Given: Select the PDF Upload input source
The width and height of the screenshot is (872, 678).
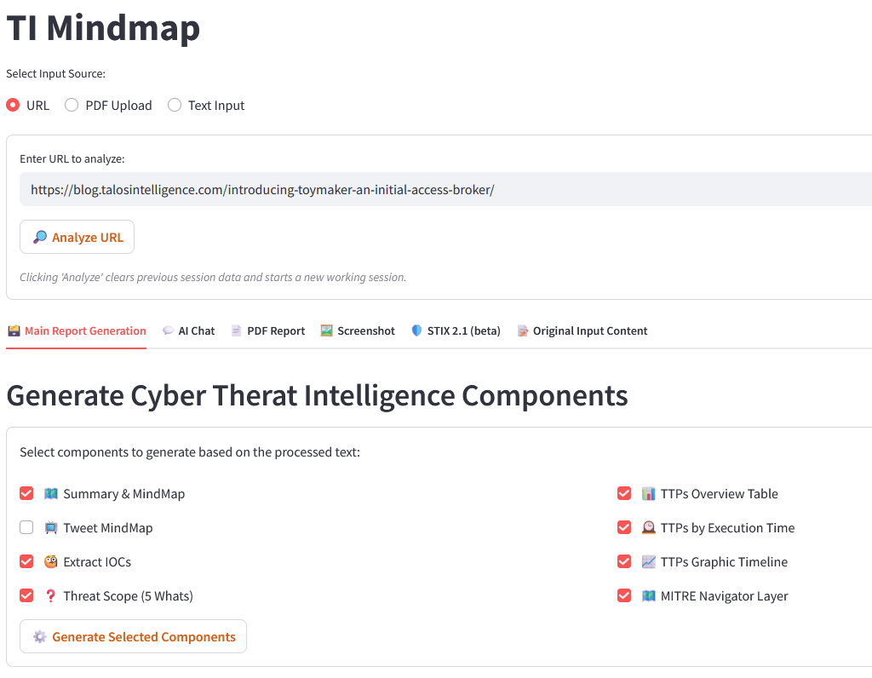Looking at the screenshot, I should click(72, 105).
